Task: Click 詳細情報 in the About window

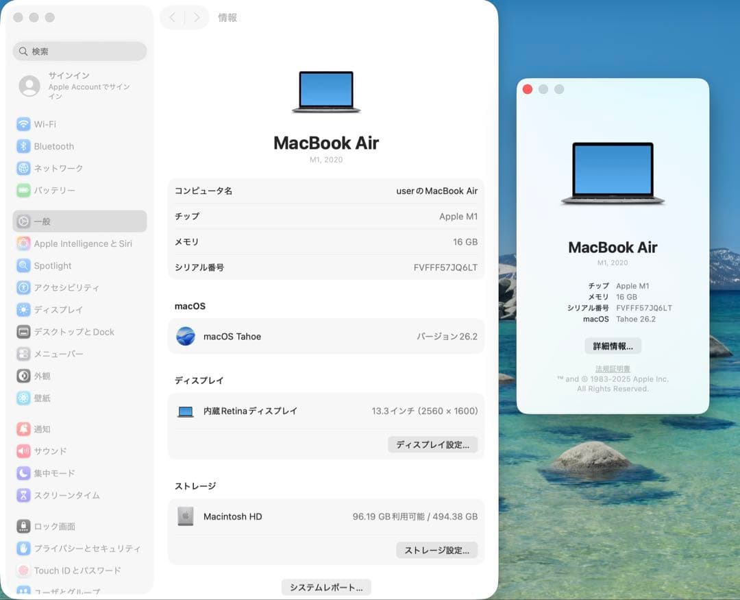Action: tap(612, 346)
